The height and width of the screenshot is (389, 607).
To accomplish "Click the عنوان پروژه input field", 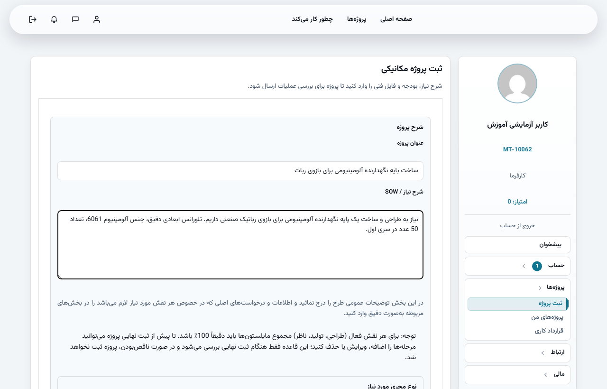I will click(240, 171).
